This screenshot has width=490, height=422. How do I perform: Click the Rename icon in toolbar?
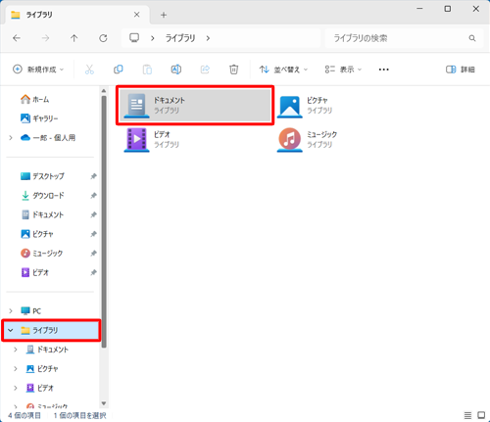click(176, 70)
